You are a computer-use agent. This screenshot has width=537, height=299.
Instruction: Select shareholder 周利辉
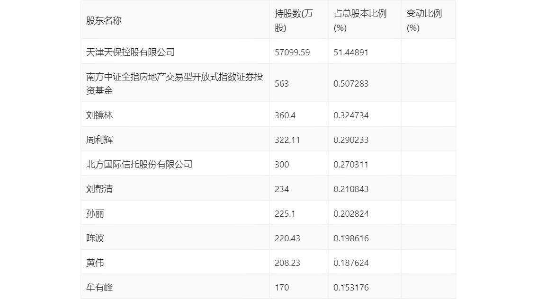(x=99, y=140)
